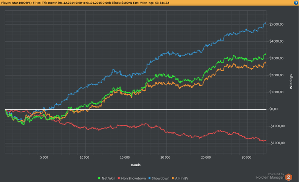This screenshot has width=299, height=182.
Task: Click the 10 000 hands axis label
Action: pos(85,157)
